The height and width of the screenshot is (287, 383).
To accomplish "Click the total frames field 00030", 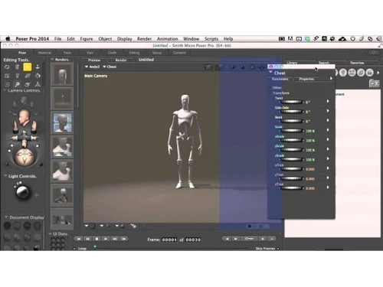I will [193, 240].
